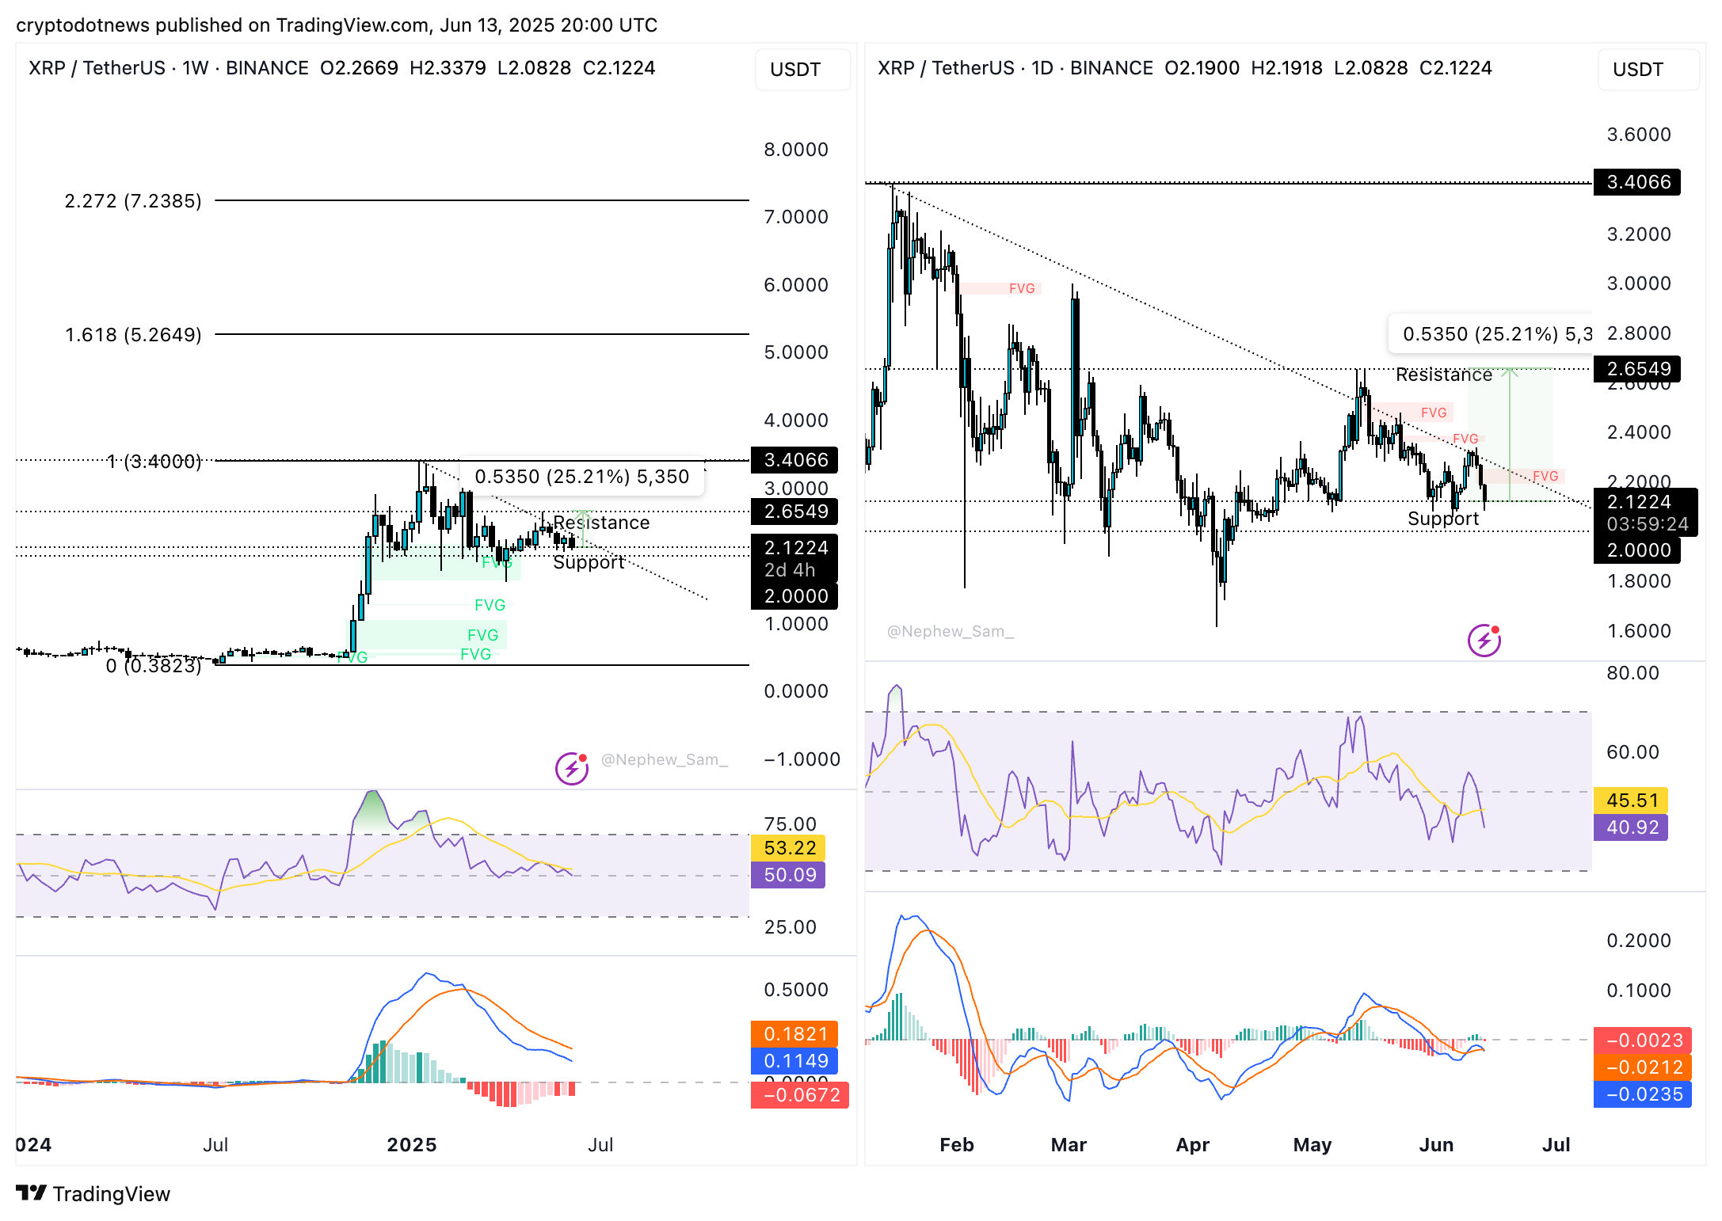
Task: Click the @Nephew_Sam_ watermark on daily chart
Action: point(950,631)
